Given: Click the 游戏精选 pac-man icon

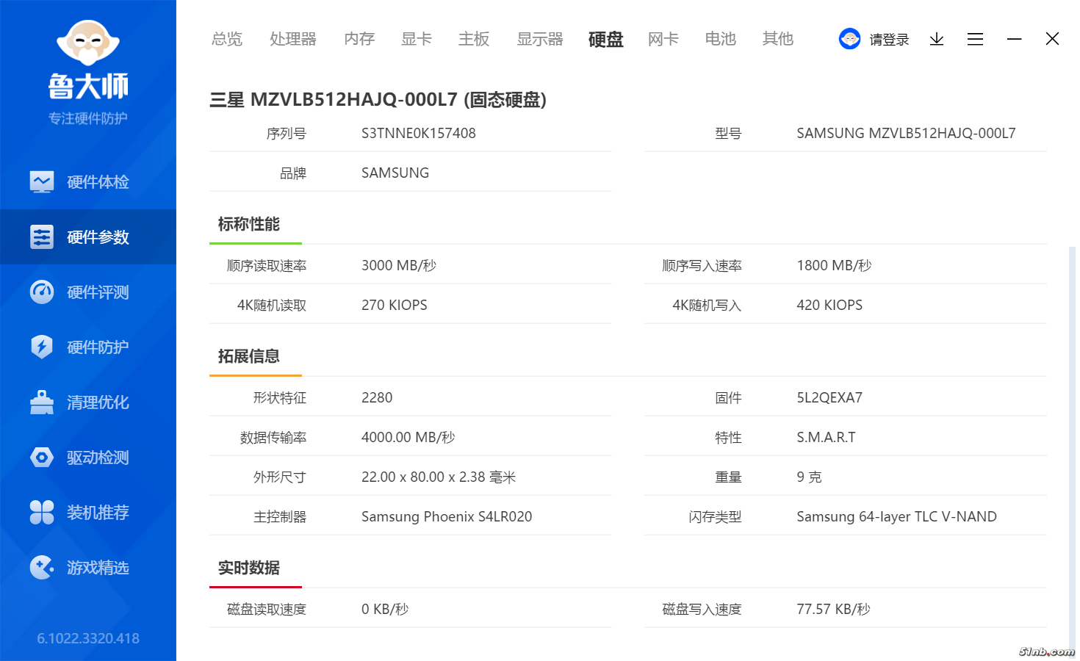Looking at the screenshot, I should pyautogui.click(x=42, y=567).
